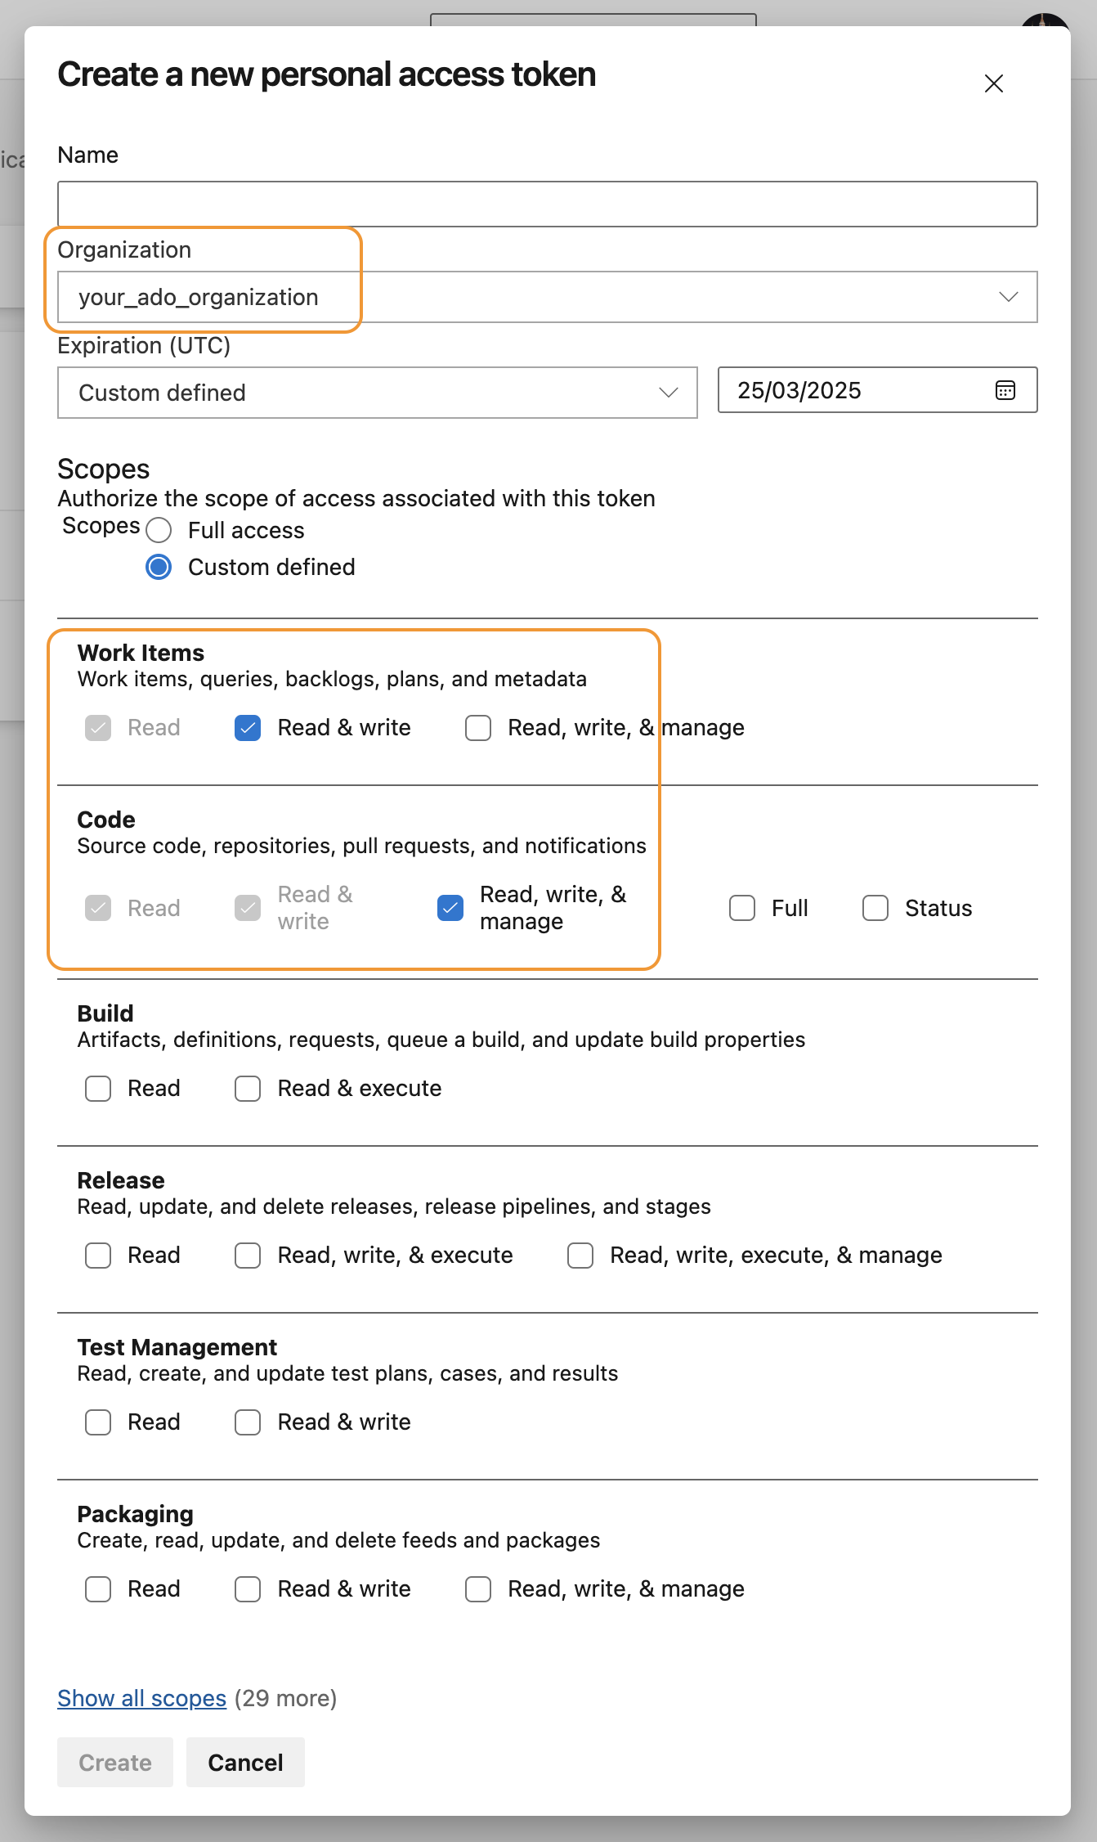The image size is (1097, 1842).
Task: Tick Test Management Read & write checkbox
Action: tap(248, 1422)
